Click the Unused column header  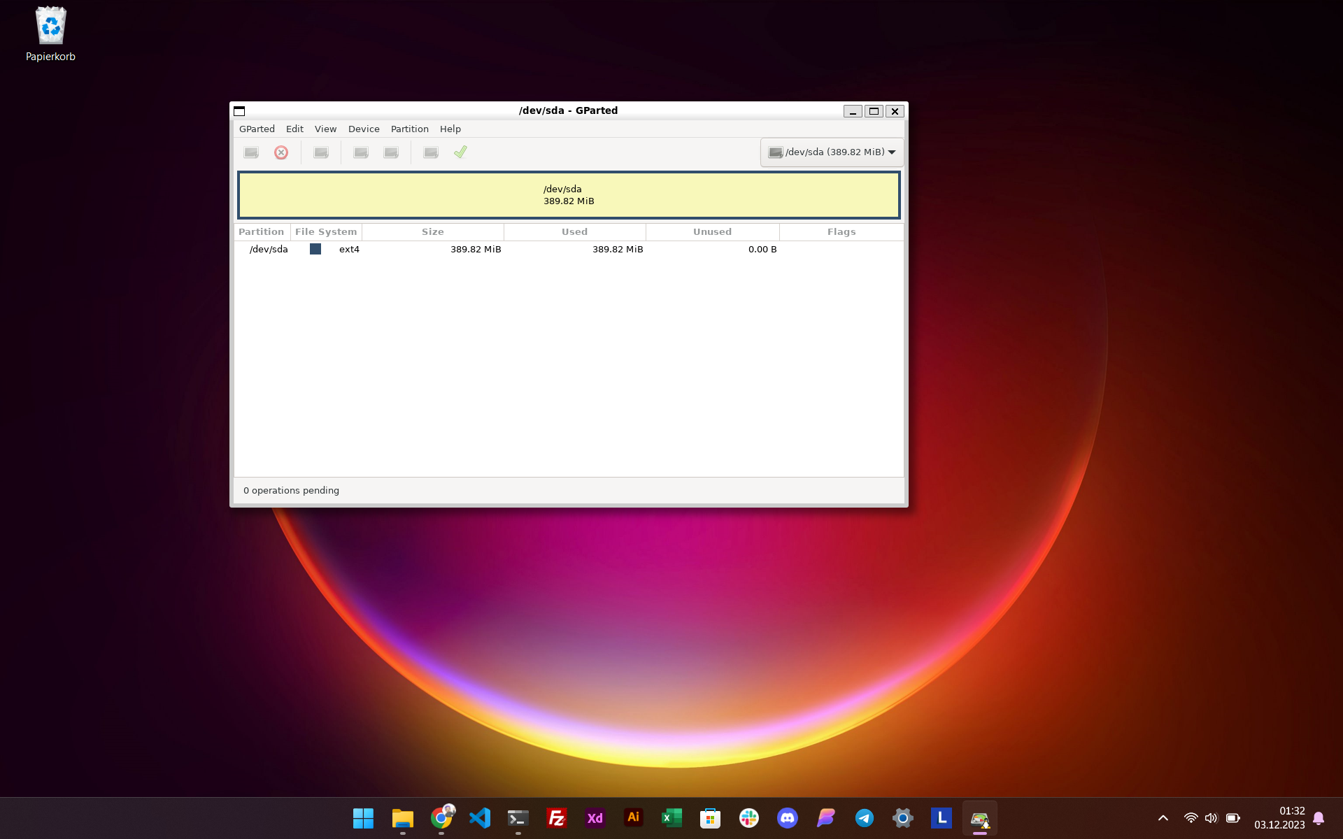point(712,232)
